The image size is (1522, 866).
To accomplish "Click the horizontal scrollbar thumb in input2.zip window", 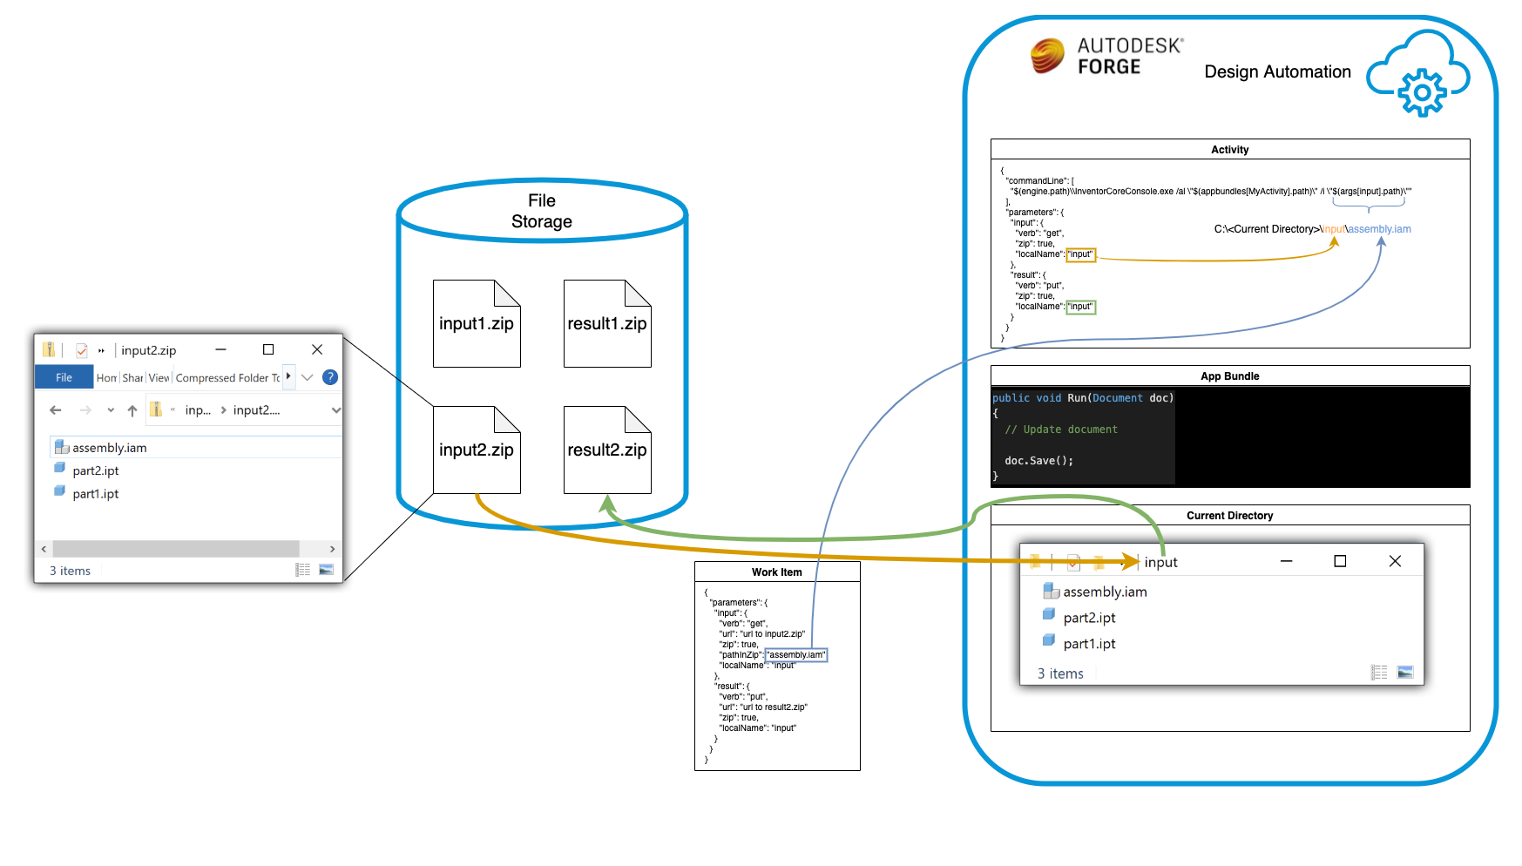I will tap(176, 549).
